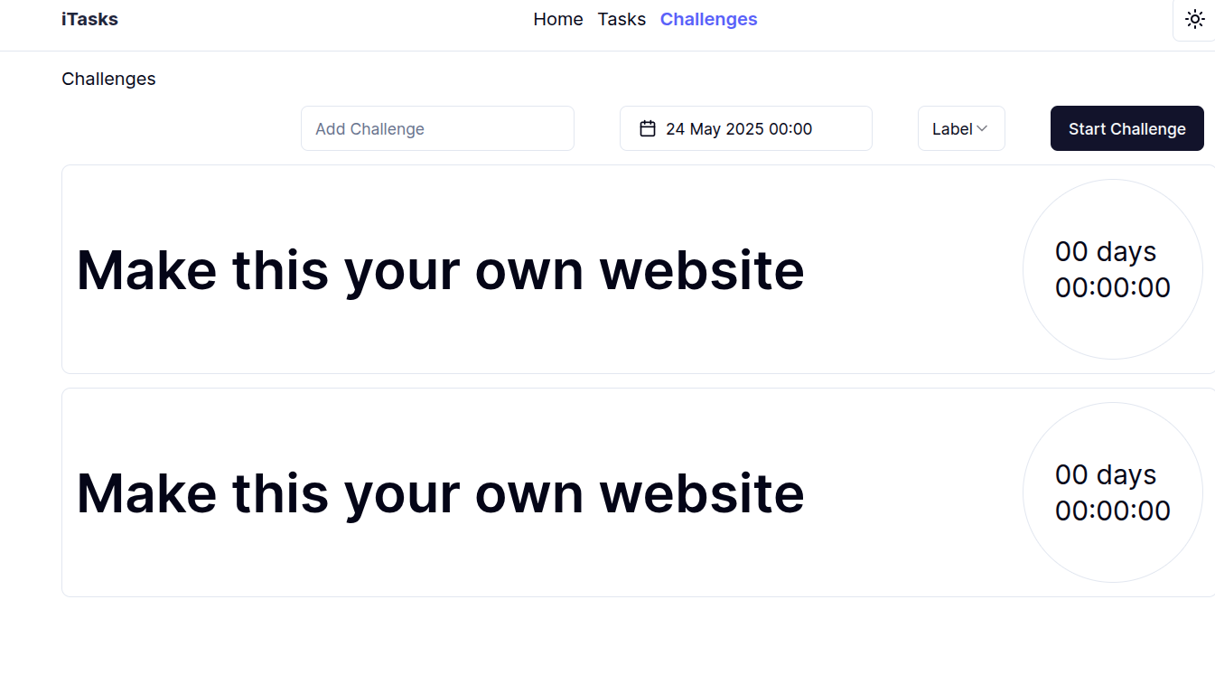Viewport: 1215px width, 684px height.
Task: Click the calendar icon in date field
Action: click(647, 128)
